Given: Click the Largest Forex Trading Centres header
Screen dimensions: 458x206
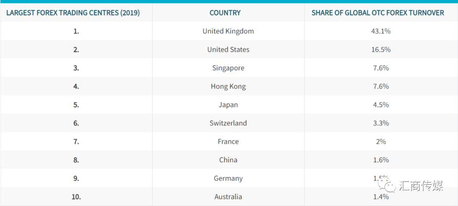Looking at the screenshot, I should tap(73, 13).
